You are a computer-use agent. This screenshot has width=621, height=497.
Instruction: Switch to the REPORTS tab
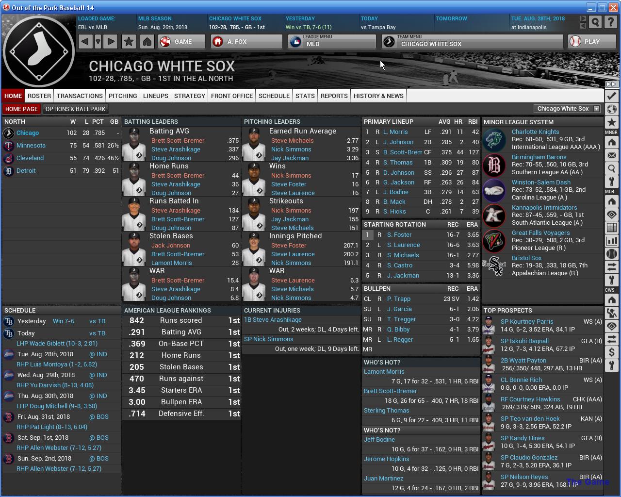pyautogui.click(x=334, y=96)
